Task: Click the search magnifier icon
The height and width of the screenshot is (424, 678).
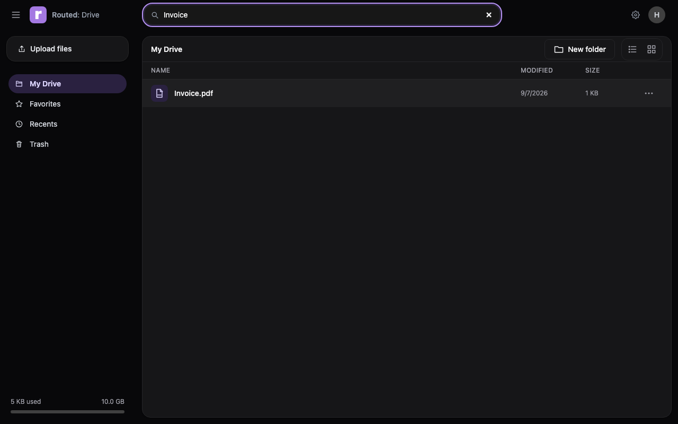Action: (x=155, y=15)
